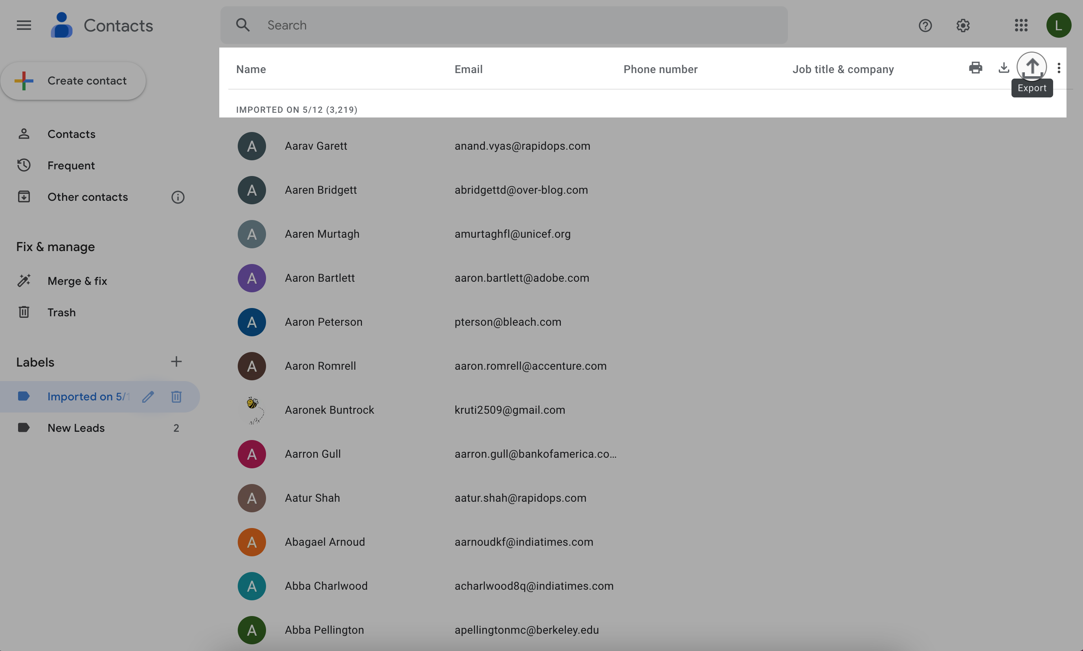The width and height of the screenshot is (1083, 651).
Task: Rename the Imported on 5/12 label
Action: [x=148, y=396]
